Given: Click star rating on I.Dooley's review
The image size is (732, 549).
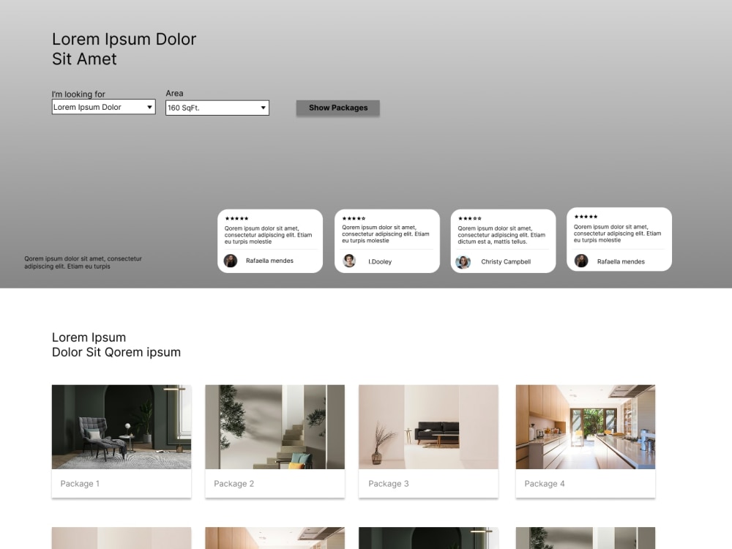Looking at the screenshot, I should point(354,218).
